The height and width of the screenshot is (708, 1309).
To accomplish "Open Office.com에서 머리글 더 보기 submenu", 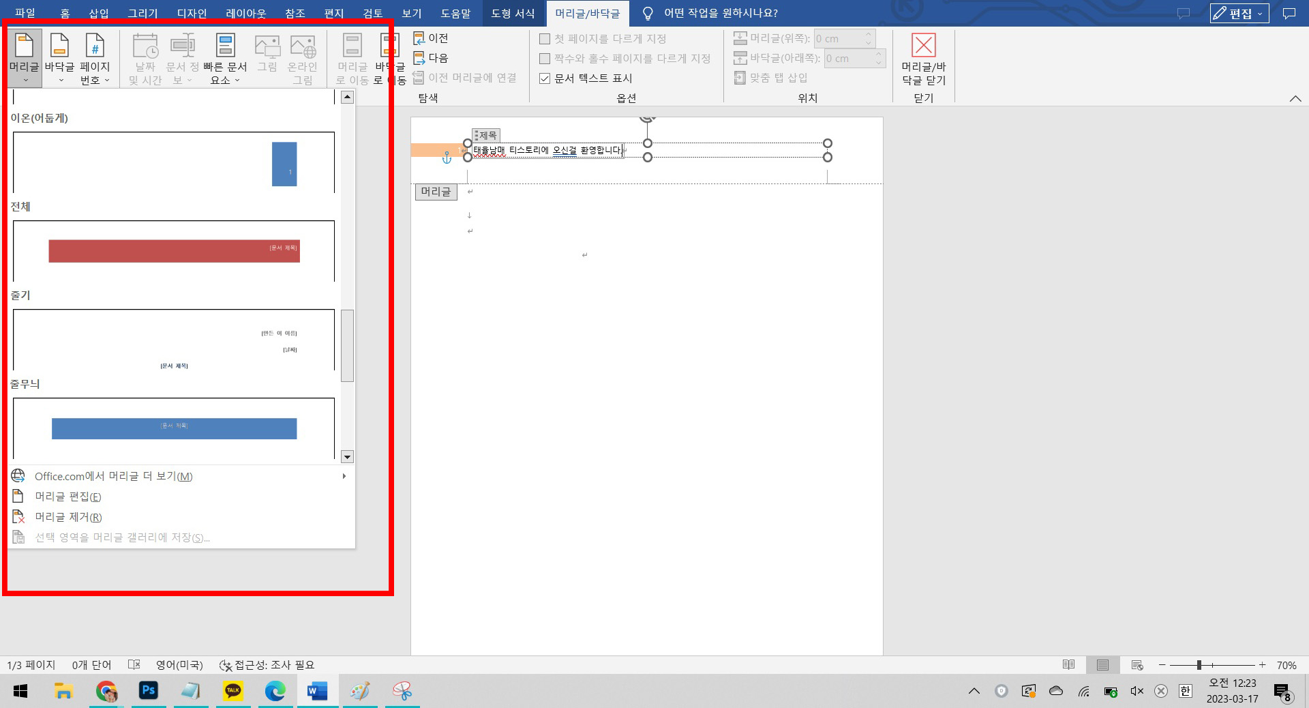I will pyautogui.click(x=181, y=476).
